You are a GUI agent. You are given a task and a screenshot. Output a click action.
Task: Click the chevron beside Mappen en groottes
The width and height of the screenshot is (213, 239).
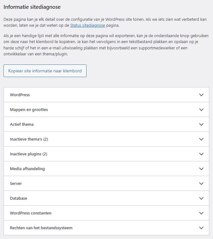pyautogui.click(x=201, y=110)
